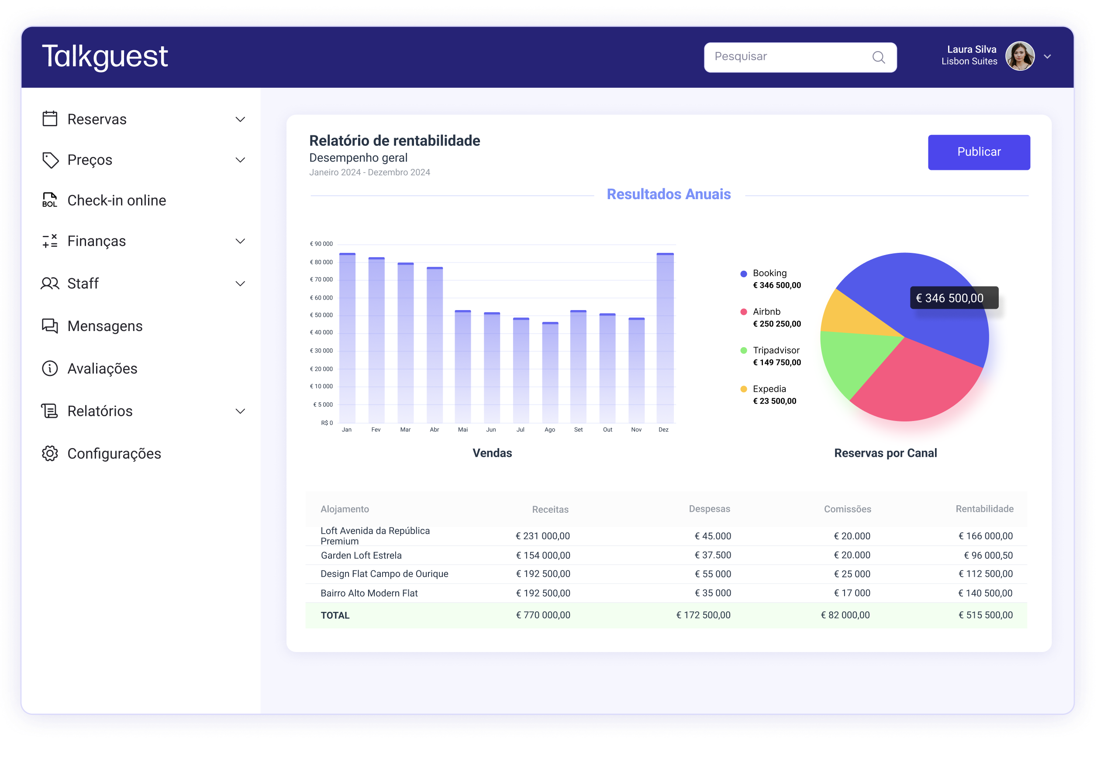Click the Talkguest logo link
Viewport: 1097px width, 766px height.
[x=105, y=56]
